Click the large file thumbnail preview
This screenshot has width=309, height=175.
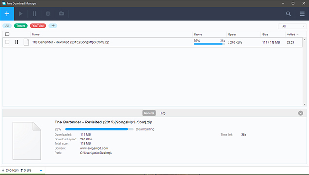click(27, 141)
